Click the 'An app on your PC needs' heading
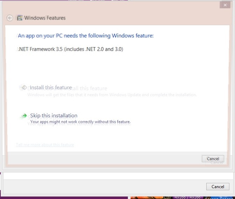This screenshot has width=235, height=199. (x=86, y=36)
